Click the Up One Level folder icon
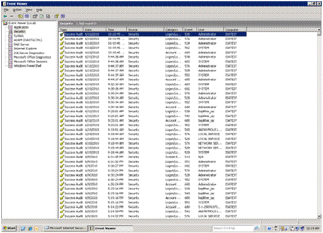This screenshot has height=233, width=323. pos(20,16)
